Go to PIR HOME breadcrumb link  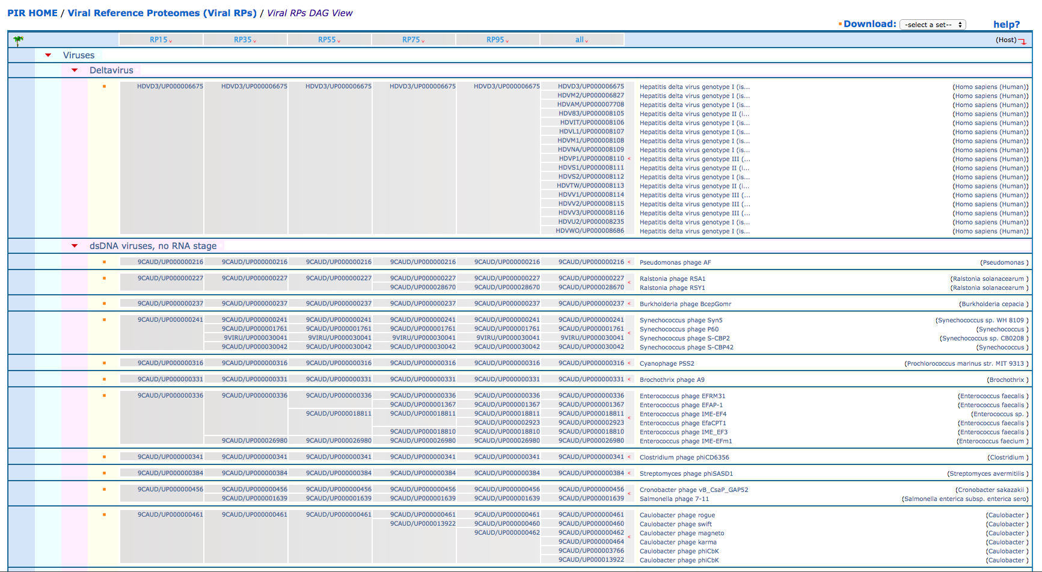(x=32, y=13)
